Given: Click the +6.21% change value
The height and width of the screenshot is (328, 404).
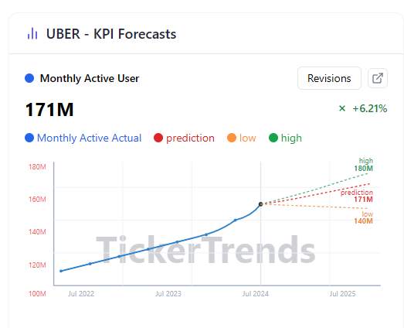Looking at the screenshot, I should (x=370, y=108).
